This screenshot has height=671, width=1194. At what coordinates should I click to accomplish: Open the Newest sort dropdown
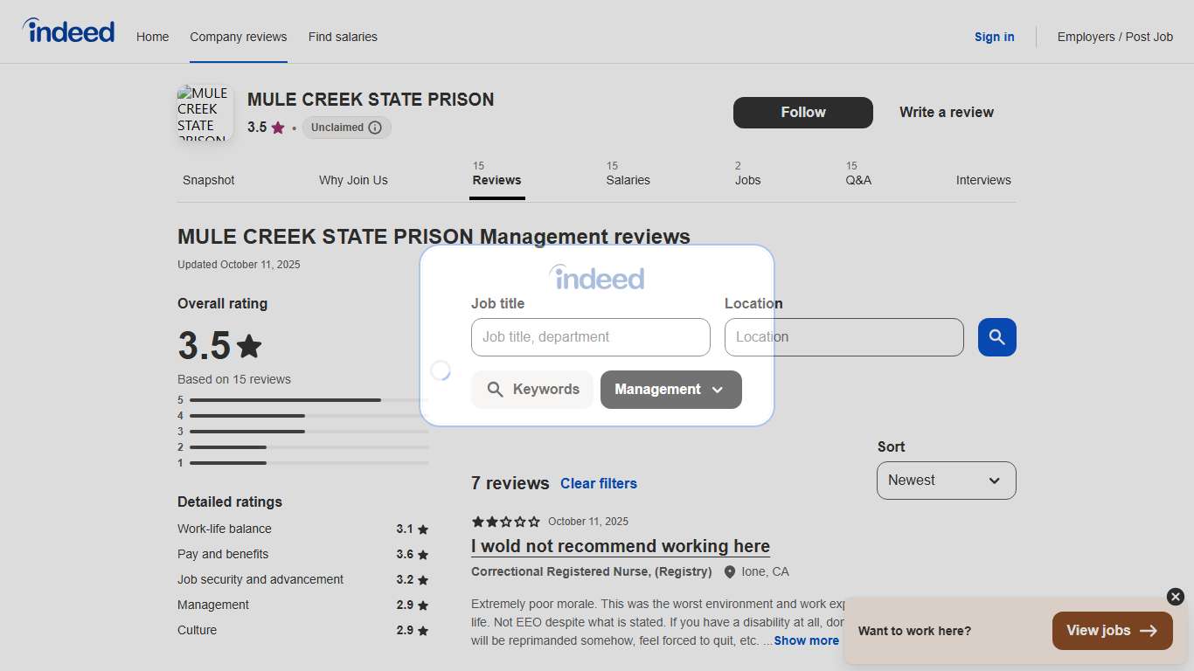point(946,480)
